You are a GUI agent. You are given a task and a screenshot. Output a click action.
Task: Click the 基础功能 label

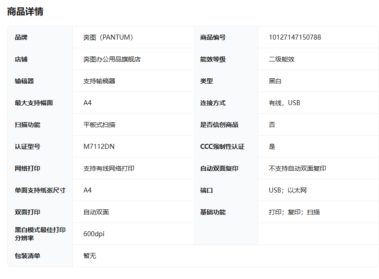click(213, 212)
